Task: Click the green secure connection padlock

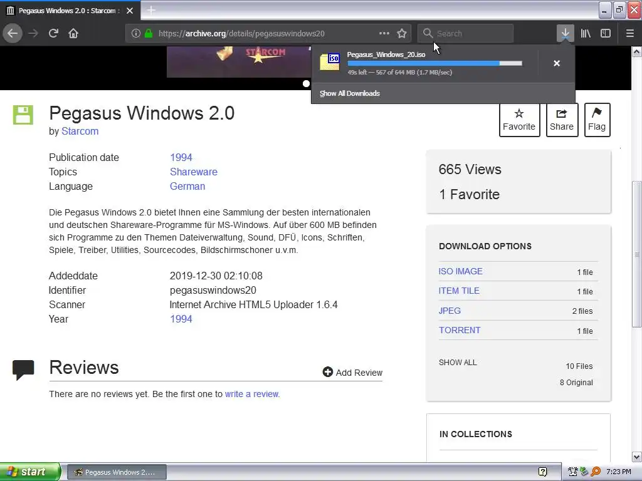Action: coord(149,33)
